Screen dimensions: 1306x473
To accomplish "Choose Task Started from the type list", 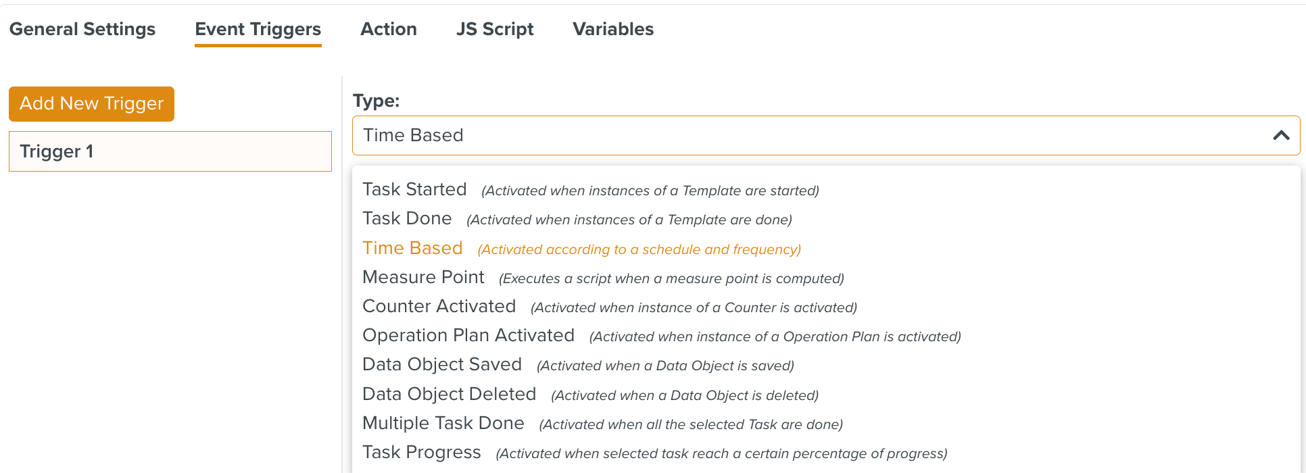I will (x=414, y=190).
